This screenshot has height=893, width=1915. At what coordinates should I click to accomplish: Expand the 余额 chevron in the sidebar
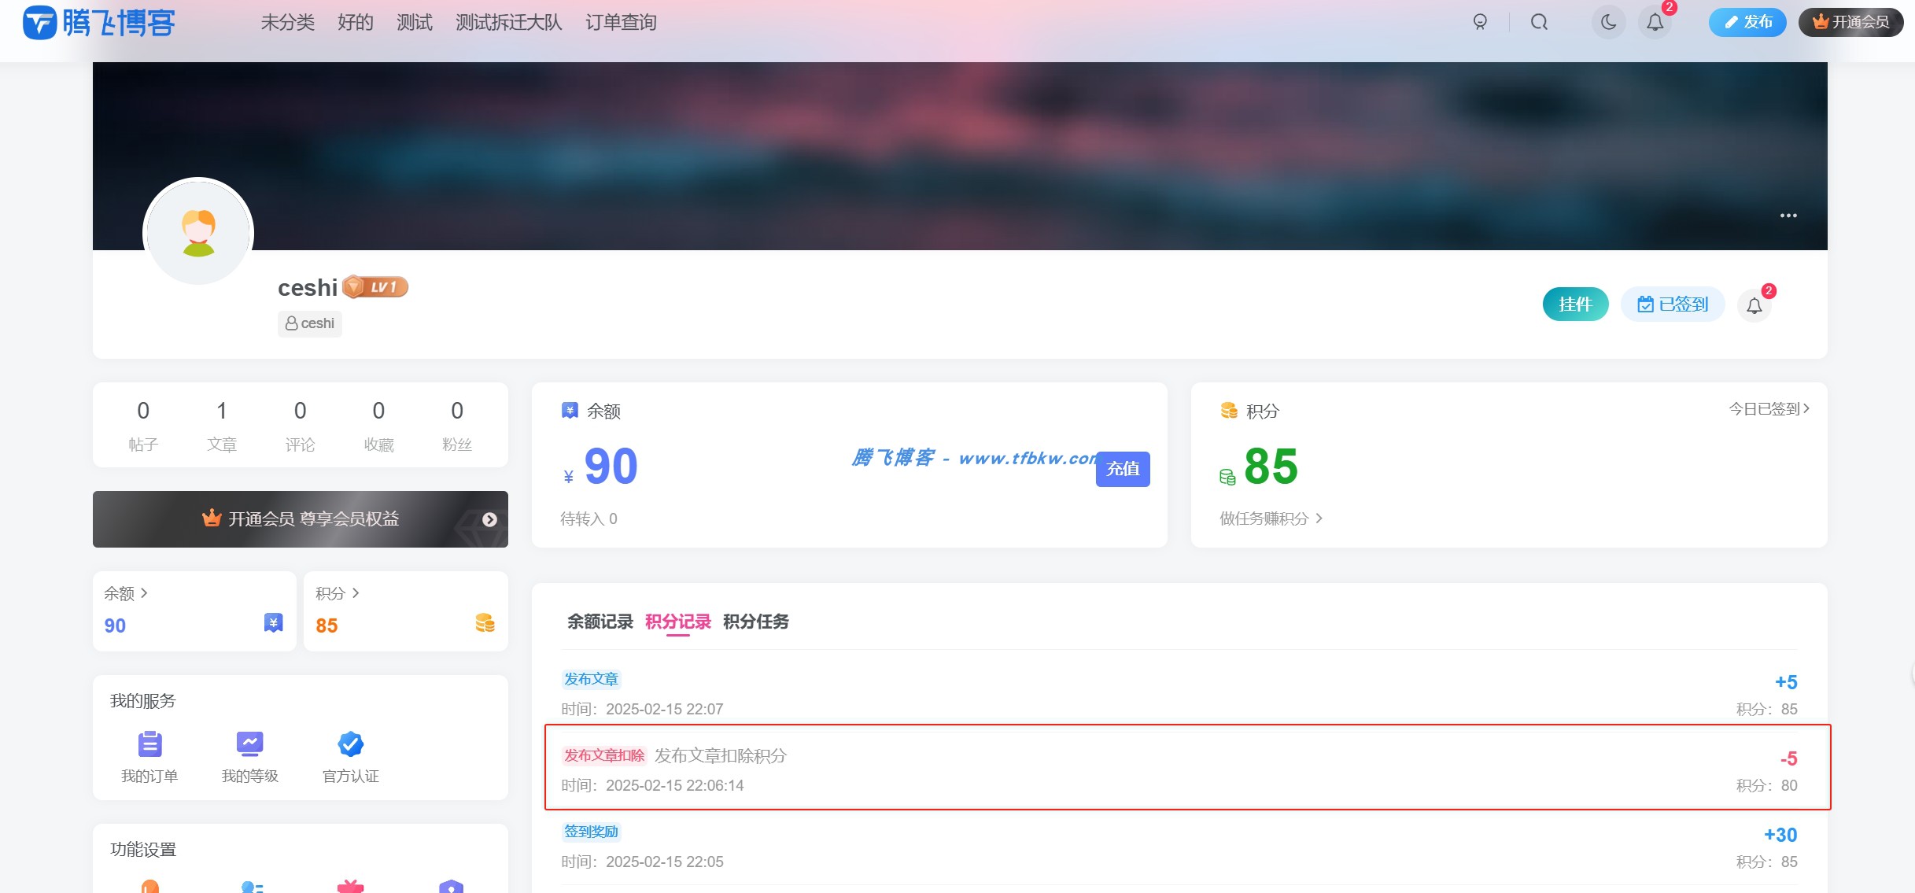[145, 593]
